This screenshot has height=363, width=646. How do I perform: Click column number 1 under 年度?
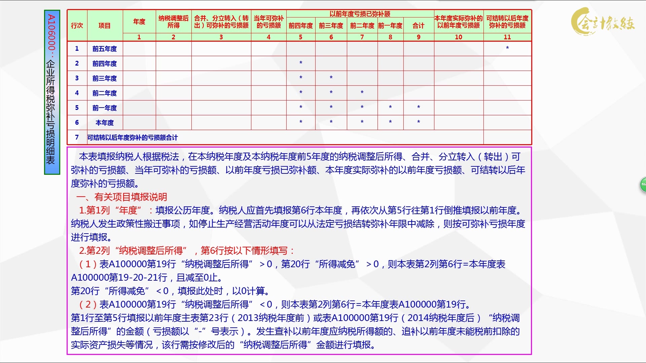coord(139,37)
